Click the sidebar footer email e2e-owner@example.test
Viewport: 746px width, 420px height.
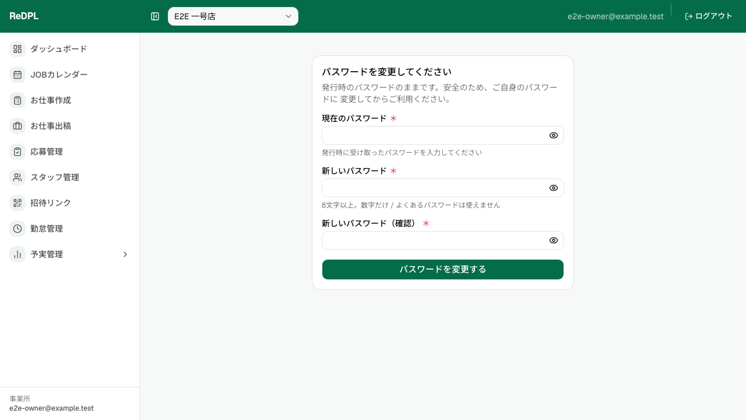pos(51,408)
